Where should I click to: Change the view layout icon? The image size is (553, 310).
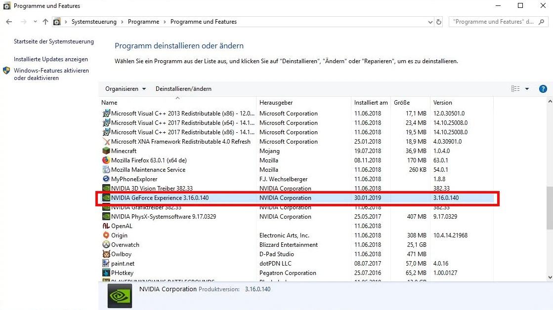click(x=515, y=89)
